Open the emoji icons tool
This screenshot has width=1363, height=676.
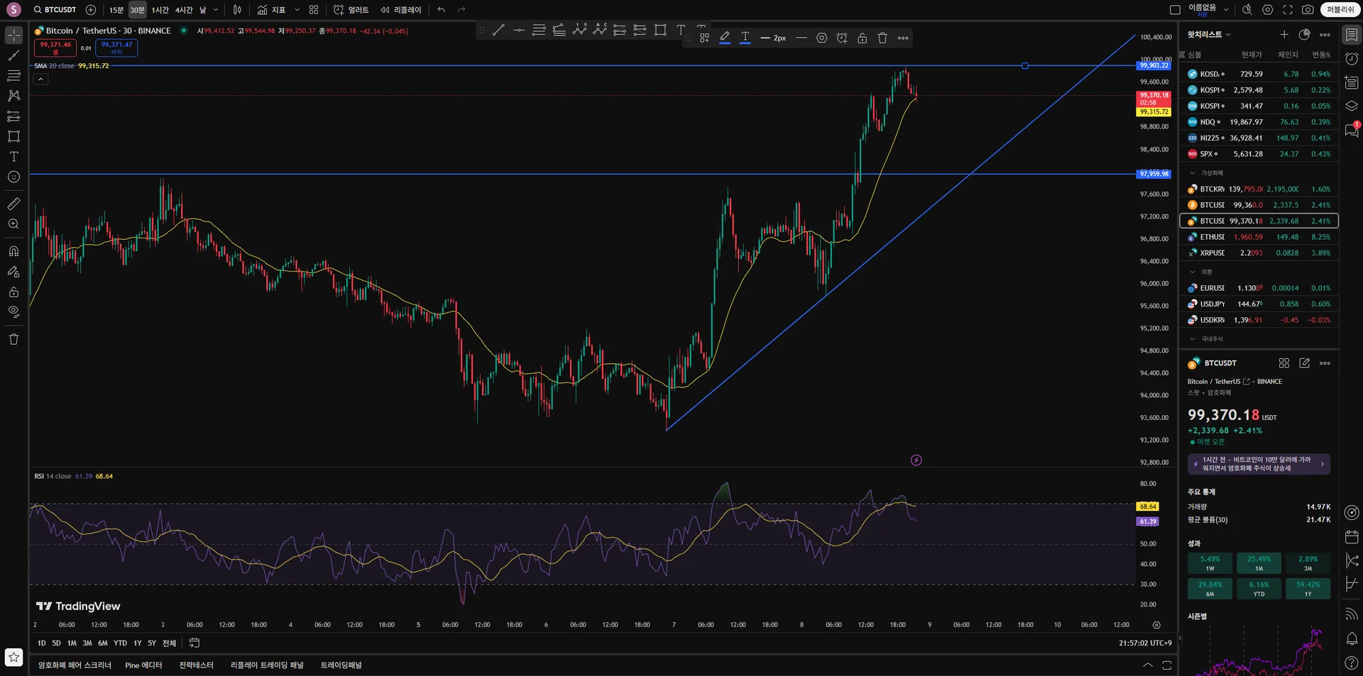13,177
